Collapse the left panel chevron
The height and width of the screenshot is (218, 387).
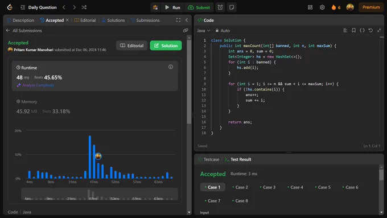coord(187,20)
